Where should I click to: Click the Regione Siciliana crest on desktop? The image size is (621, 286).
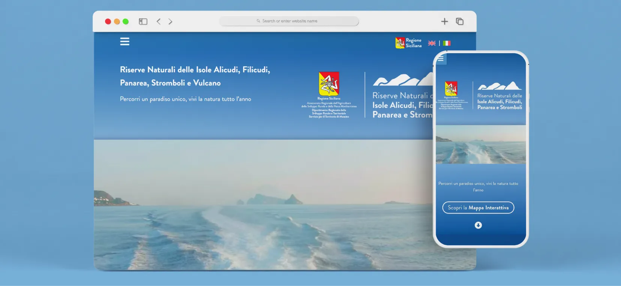[329, 84]
